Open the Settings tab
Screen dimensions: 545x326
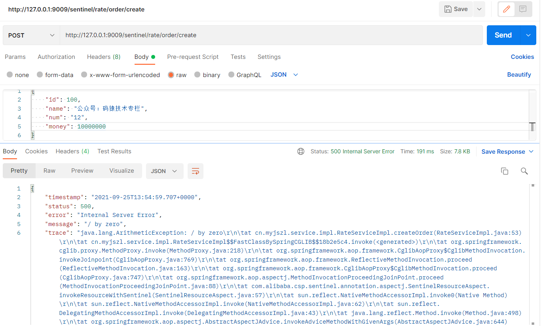(x=269, y=57)
